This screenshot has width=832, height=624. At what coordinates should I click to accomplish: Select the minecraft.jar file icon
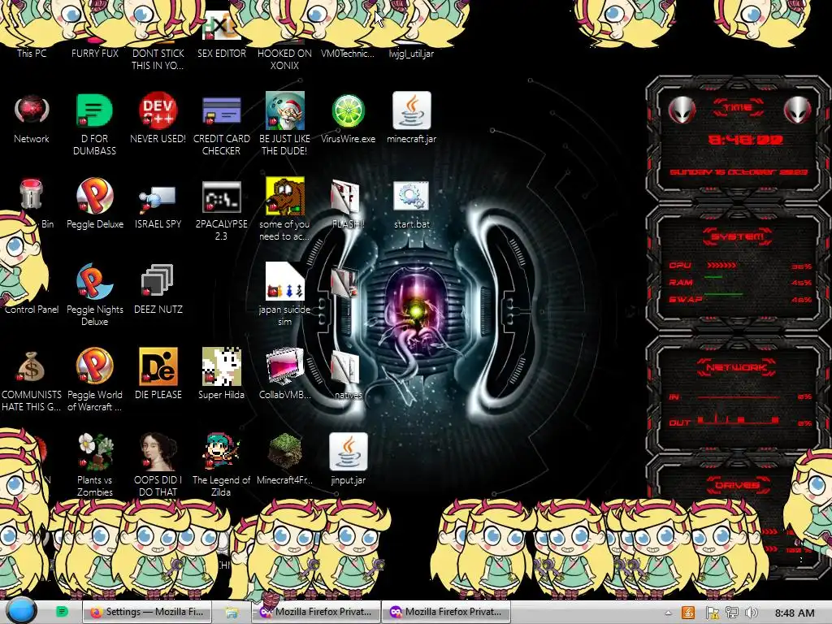(412, 110)
